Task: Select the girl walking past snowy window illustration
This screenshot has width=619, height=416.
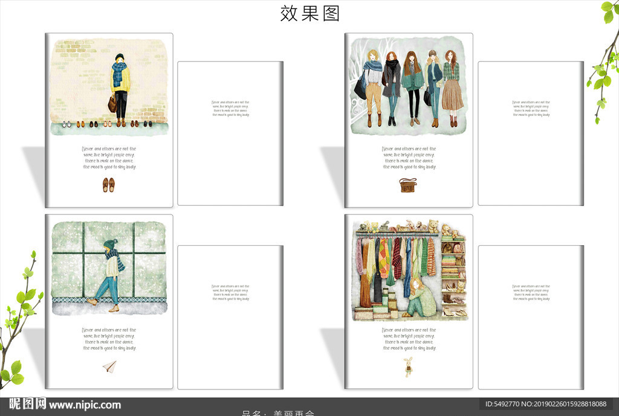Action: click(109, 268)
